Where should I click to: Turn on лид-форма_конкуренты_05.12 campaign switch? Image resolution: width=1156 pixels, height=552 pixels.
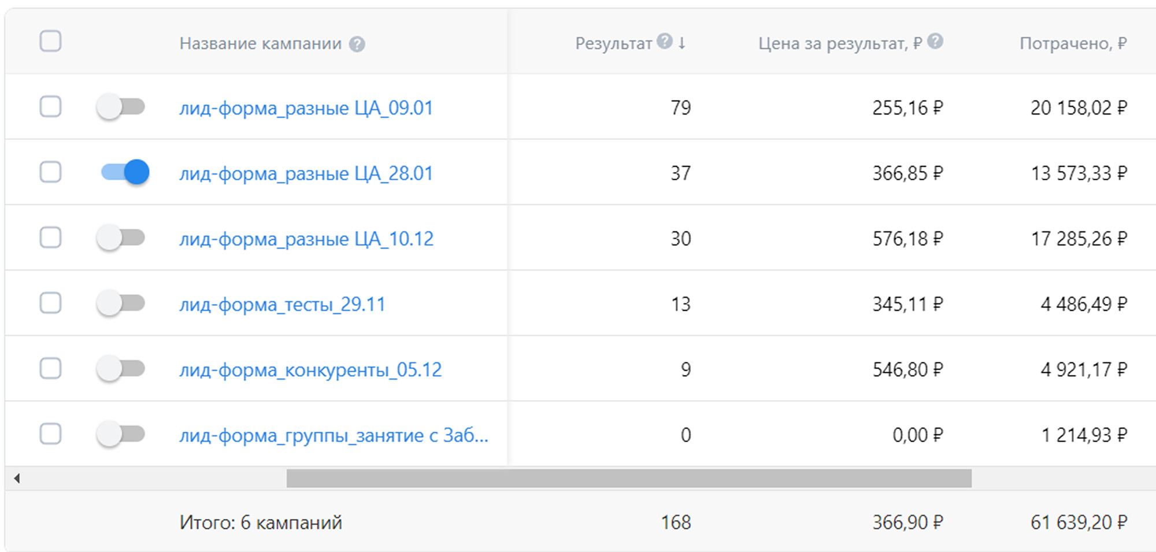(121, 368)
